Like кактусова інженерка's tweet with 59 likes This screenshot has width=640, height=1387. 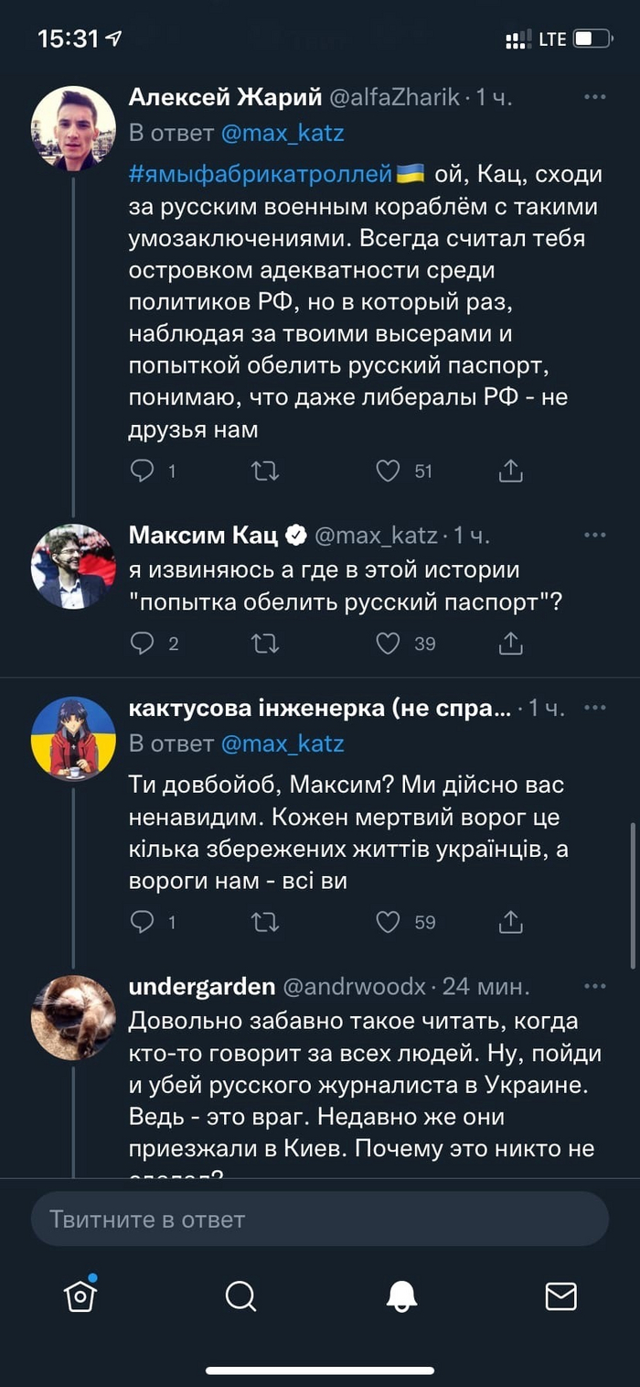[389, 922]
